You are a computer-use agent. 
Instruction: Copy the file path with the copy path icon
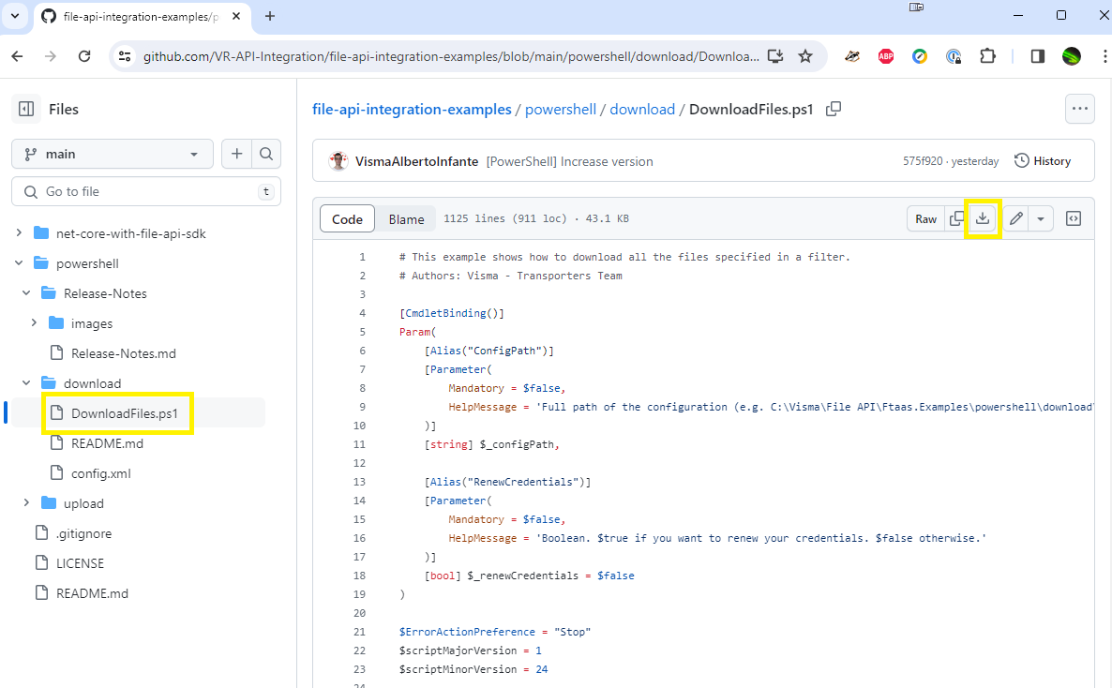pos(833,109)
